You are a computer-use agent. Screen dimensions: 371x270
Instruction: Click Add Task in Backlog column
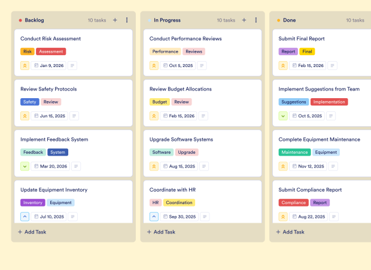[32, 232]
